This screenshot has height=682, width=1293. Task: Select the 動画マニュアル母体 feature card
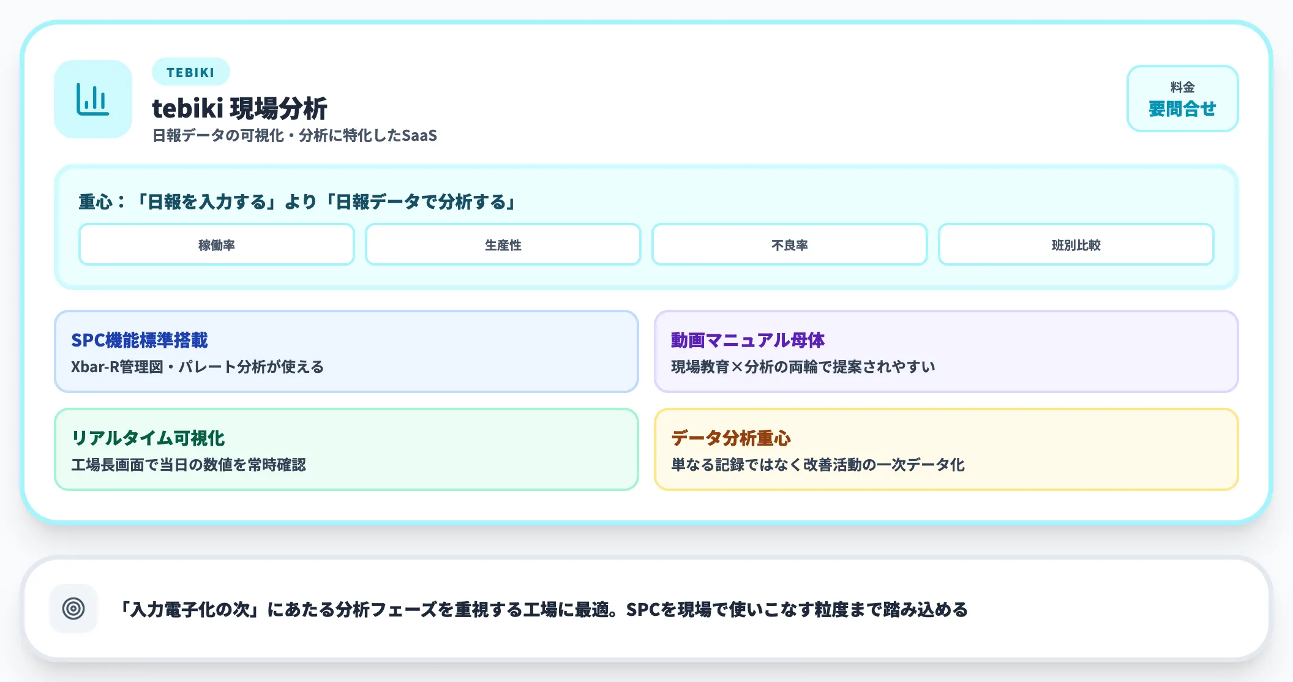pyautogui.click(x=947, y=352)
